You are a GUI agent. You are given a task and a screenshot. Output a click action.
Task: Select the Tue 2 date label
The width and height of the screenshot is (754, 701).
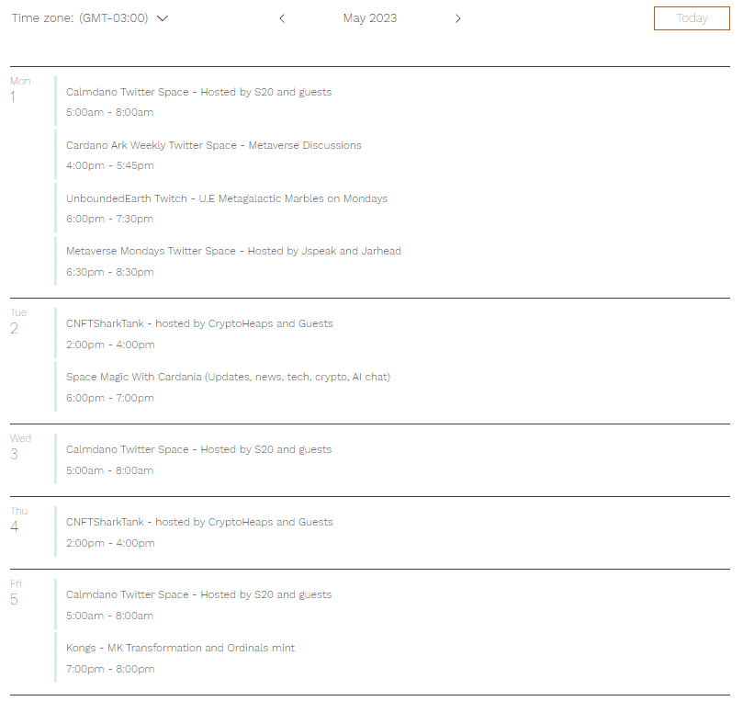(18, 322)
